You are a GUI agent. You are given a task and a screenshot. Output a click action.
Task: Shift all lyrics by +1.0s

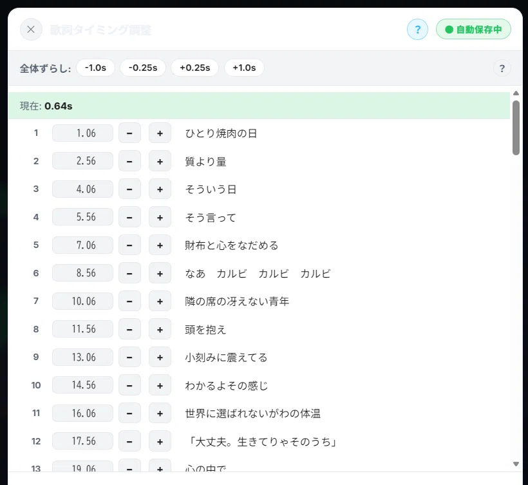pyautogui.click(x=244, y=68)
